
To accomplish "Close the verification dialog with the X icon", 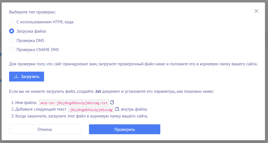I will click(x=256, y=11).
